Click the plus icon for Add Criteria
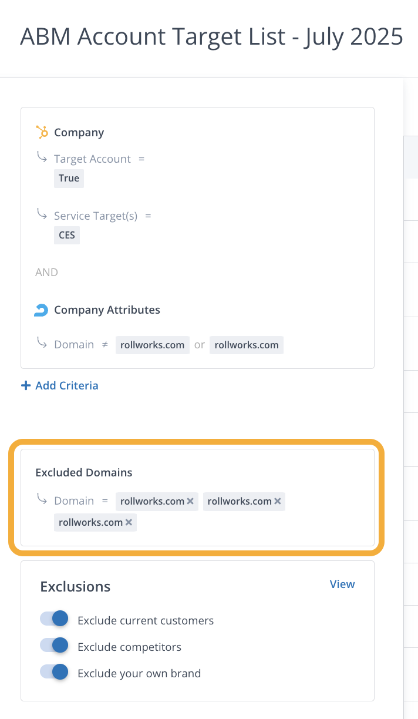 click(x=26, y=386)
